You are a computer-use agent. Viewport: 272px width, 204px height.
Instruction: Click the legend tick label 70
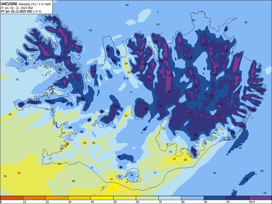click(x=160, y=202)
